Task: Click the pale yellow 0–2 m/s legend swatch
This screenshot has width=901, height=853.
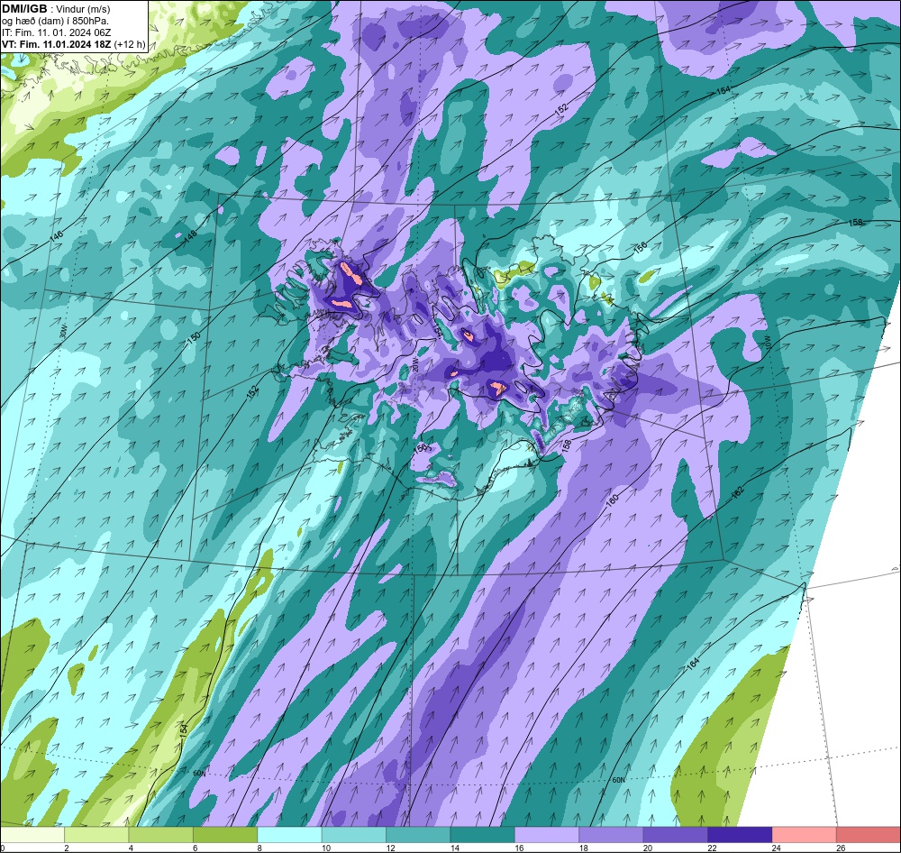Action: 32,834
